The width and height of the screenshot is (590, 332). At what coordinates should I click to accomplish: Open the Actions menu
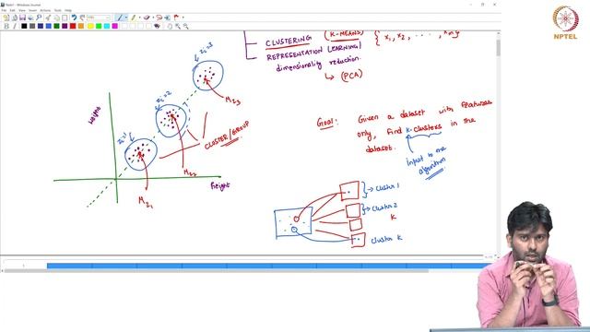45,10
